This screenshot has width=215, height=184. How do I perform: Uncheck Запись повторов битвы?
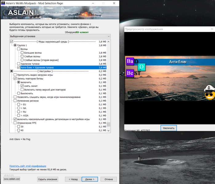pos(15,79)
